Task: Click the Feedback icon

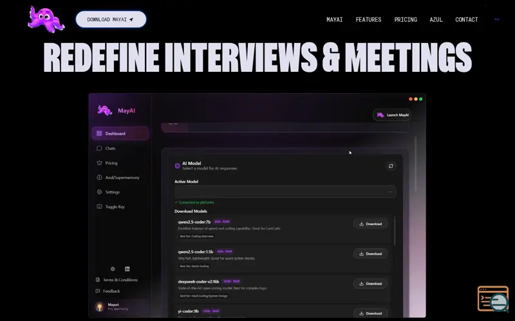Action: (x=98, y=291)
